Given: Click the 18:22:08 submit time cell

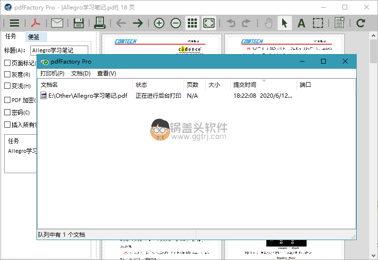Looking at the screenshot, I should click(245, 96).
